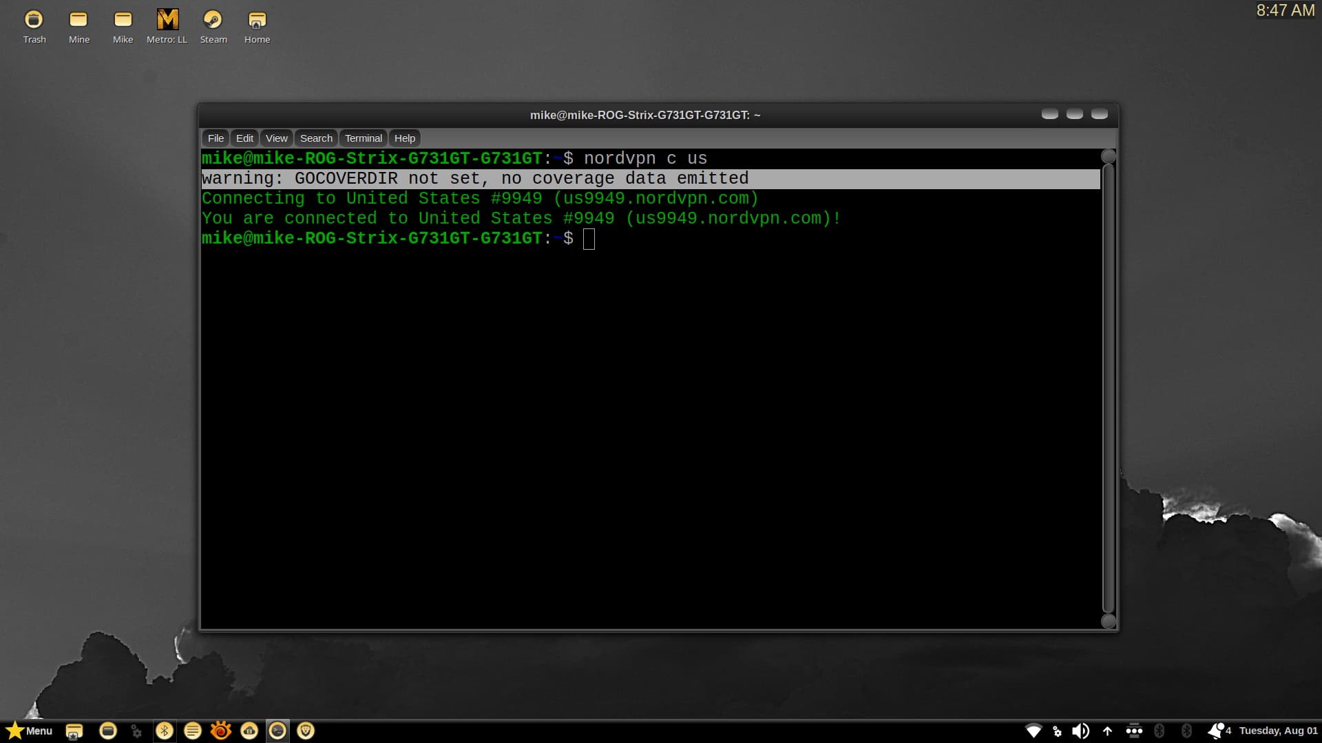This screenshot has width=1322, height=743.
Task: Click the terminal scrollbar top arrow
Action: point(1109,156)
